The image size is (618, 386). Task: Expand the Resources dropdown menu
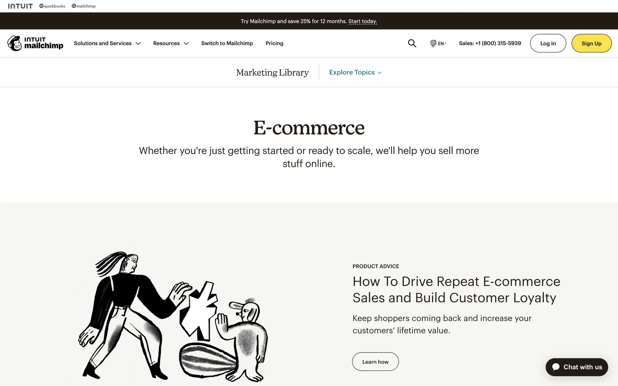coord(171,43)
